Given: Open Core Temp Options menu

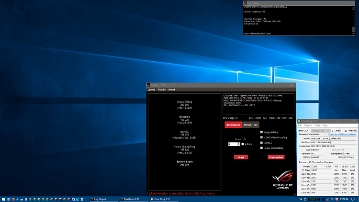Looking at the screenshot, I should pos(308,125).
